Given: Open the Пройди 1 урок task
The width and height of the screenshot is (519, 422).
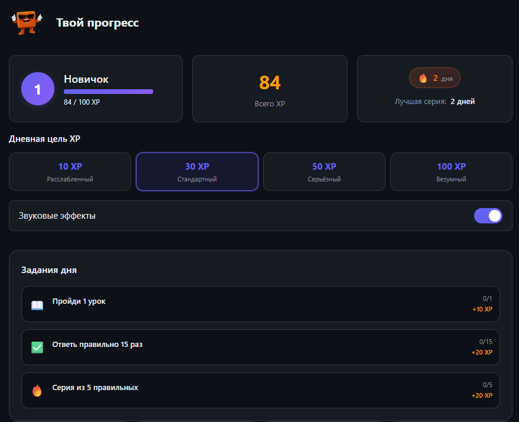Looking at the screenshot, I should click(x=260, y=304).
